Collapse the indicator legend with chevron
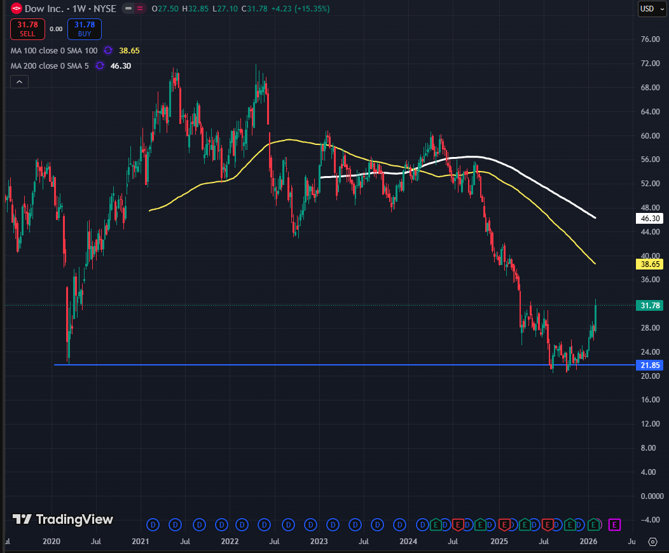This screenshot has width=669, height=553. point(19,81)
